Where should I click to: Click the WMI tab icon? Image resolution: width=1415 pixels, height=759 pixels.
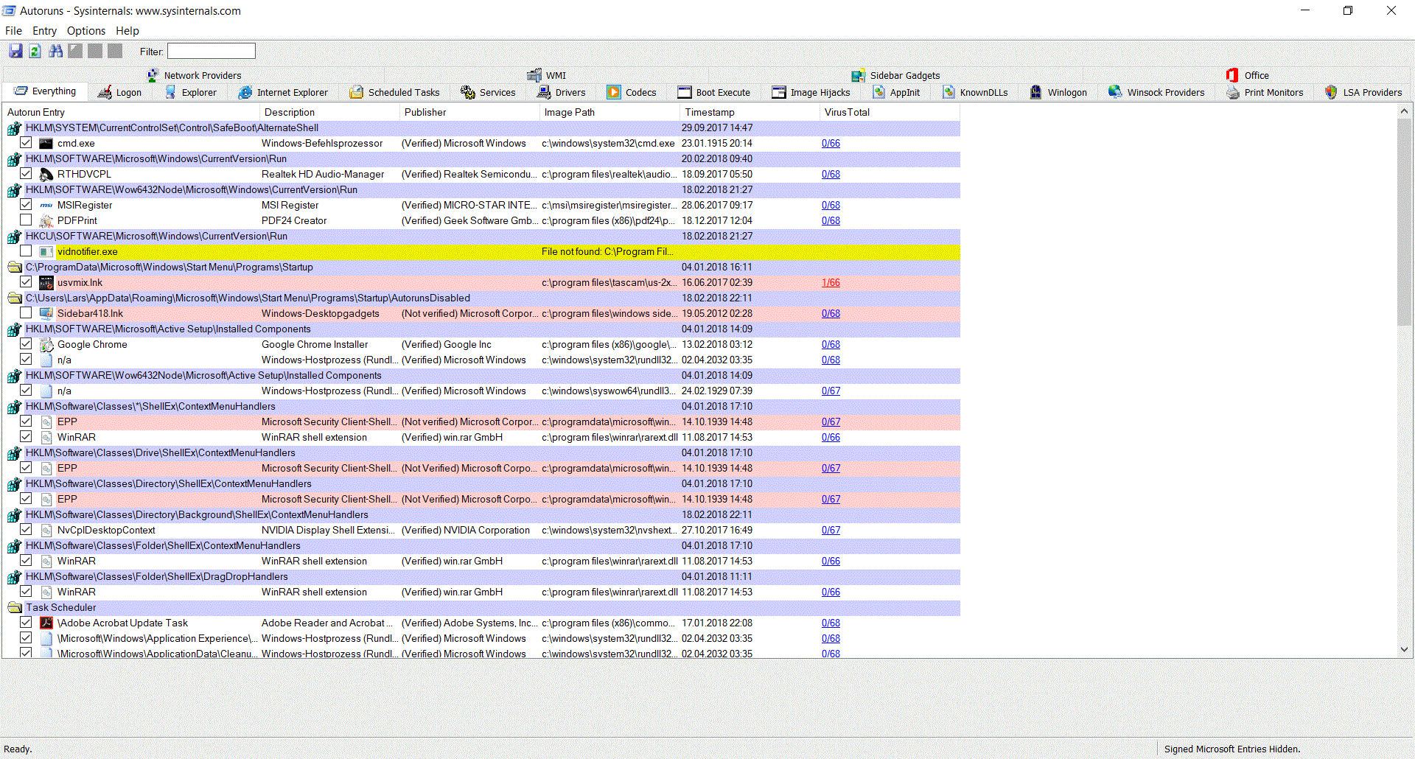click(x=534, y=75)
